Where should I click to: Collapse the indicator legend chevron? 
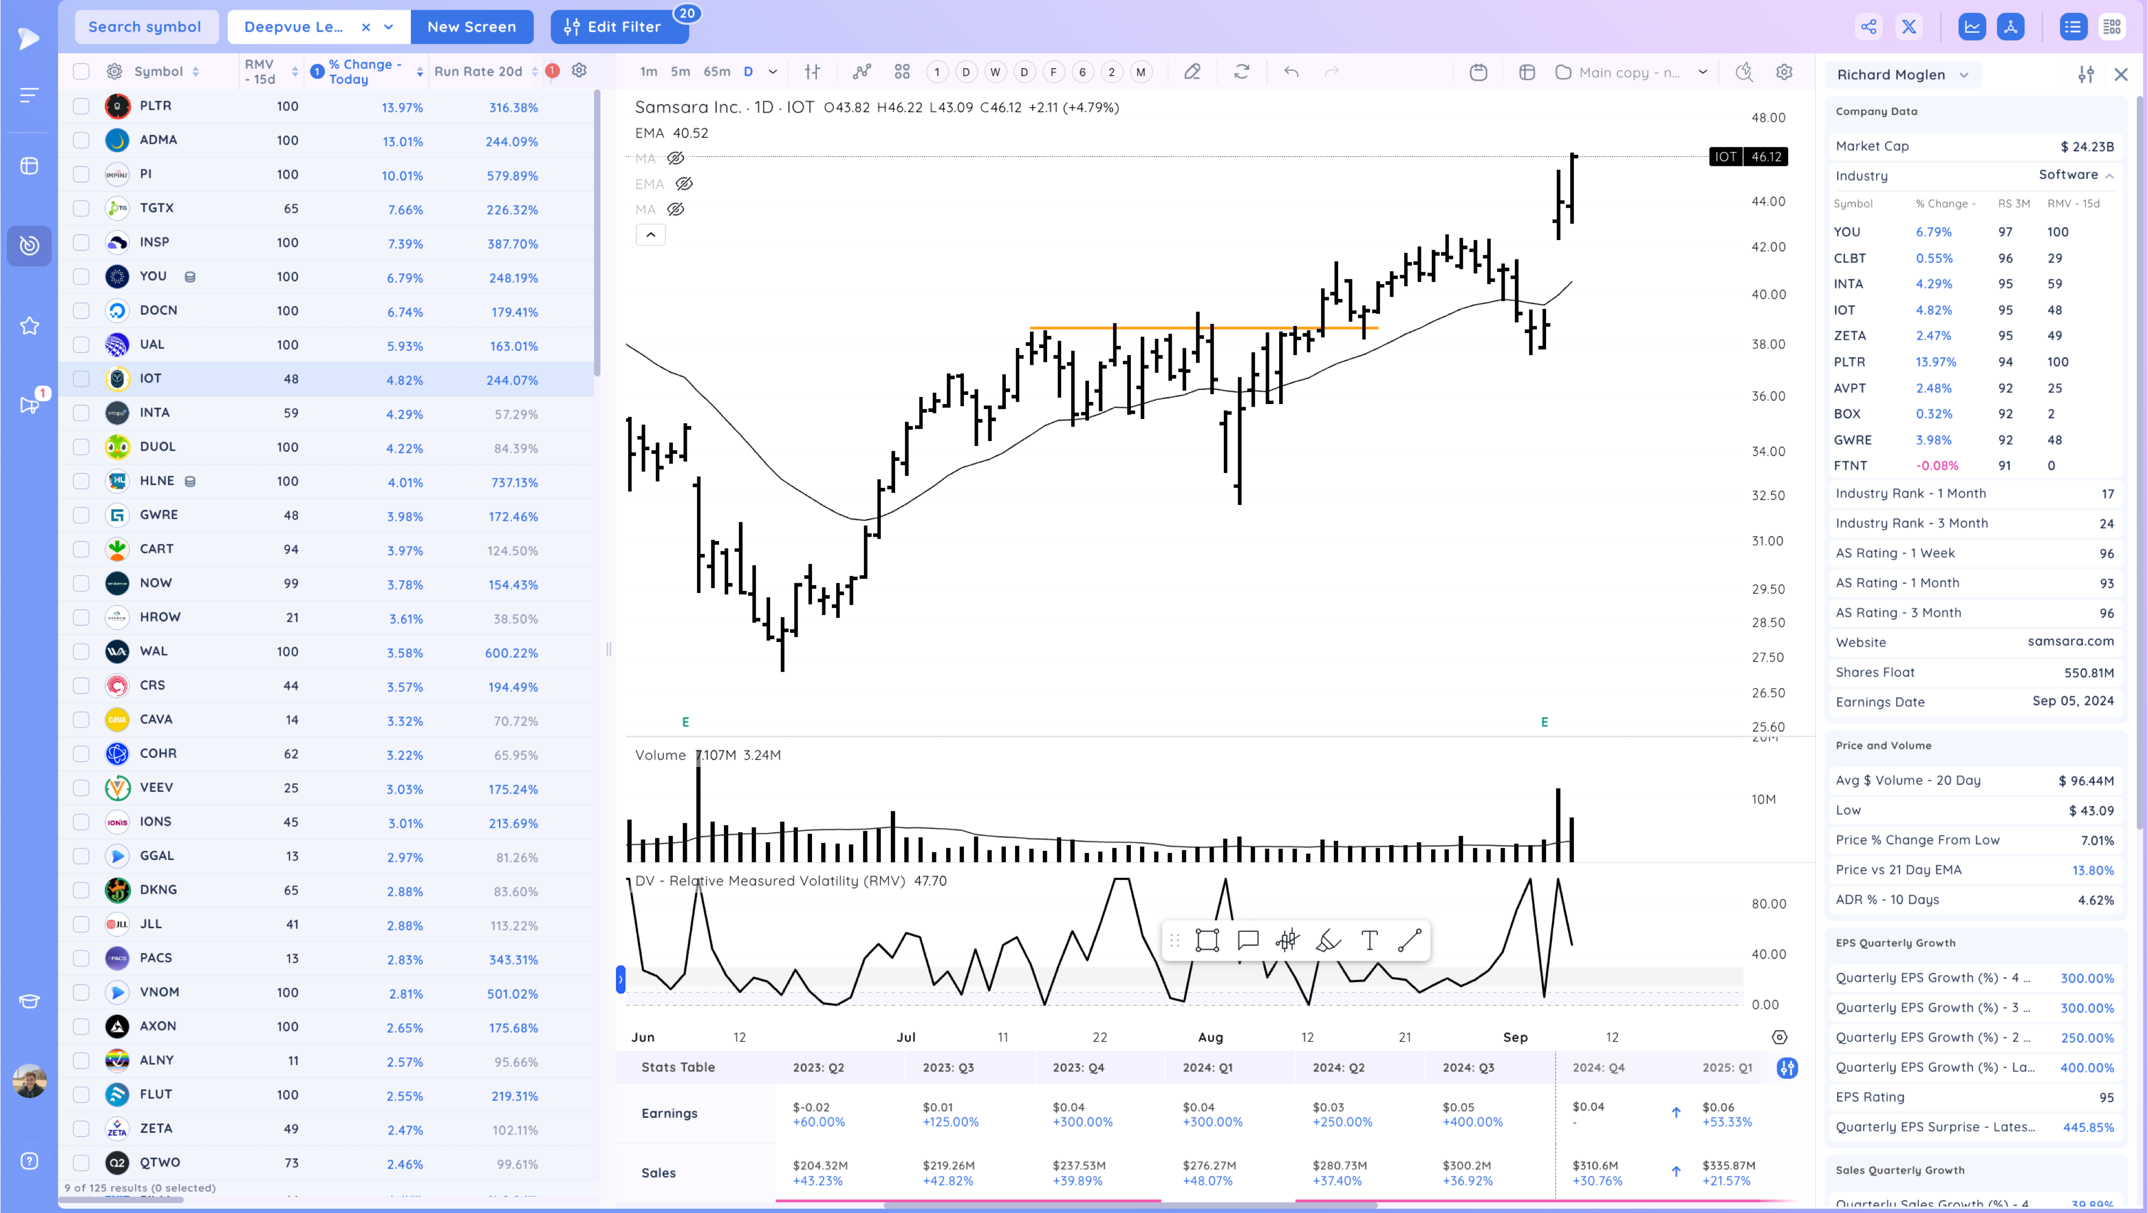tap(650, 235)
